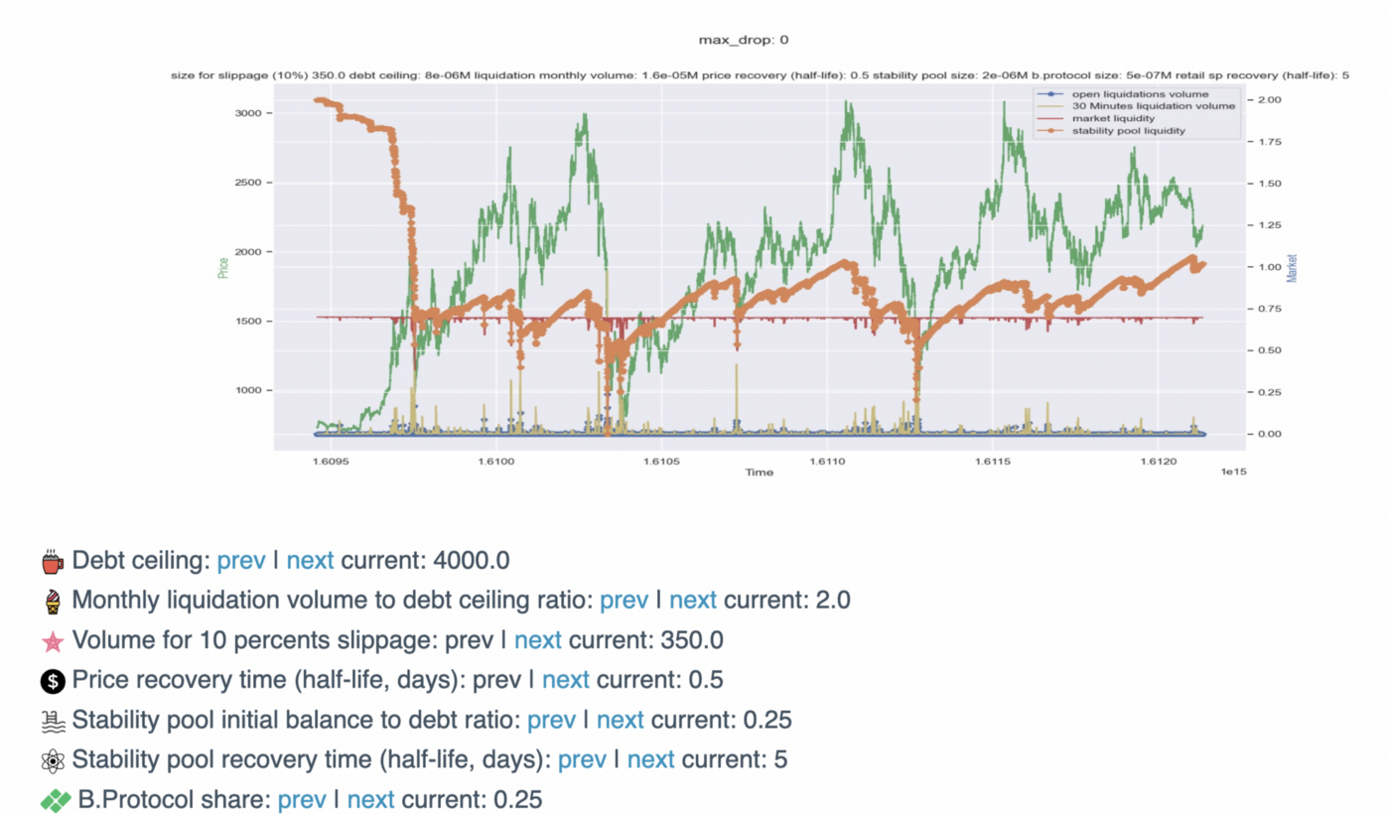Click prev for Stability pool initial balance ratio
1390x814 pixels.
point(552,719)
